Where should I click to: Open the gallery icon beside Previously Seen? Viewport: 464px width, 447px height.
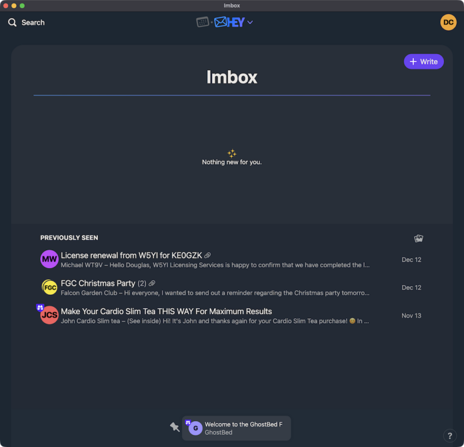pyautogui.click(x=419, y=238)
